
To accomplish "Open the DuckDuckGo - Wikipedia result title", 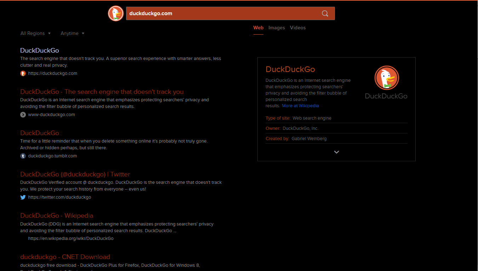I will [x=57, y=216].
